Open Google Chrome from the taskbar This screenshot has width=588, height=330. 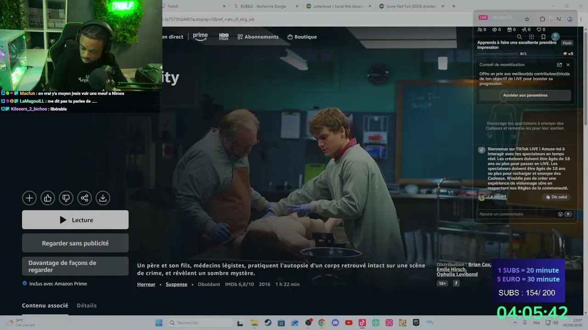coord(322,323)
